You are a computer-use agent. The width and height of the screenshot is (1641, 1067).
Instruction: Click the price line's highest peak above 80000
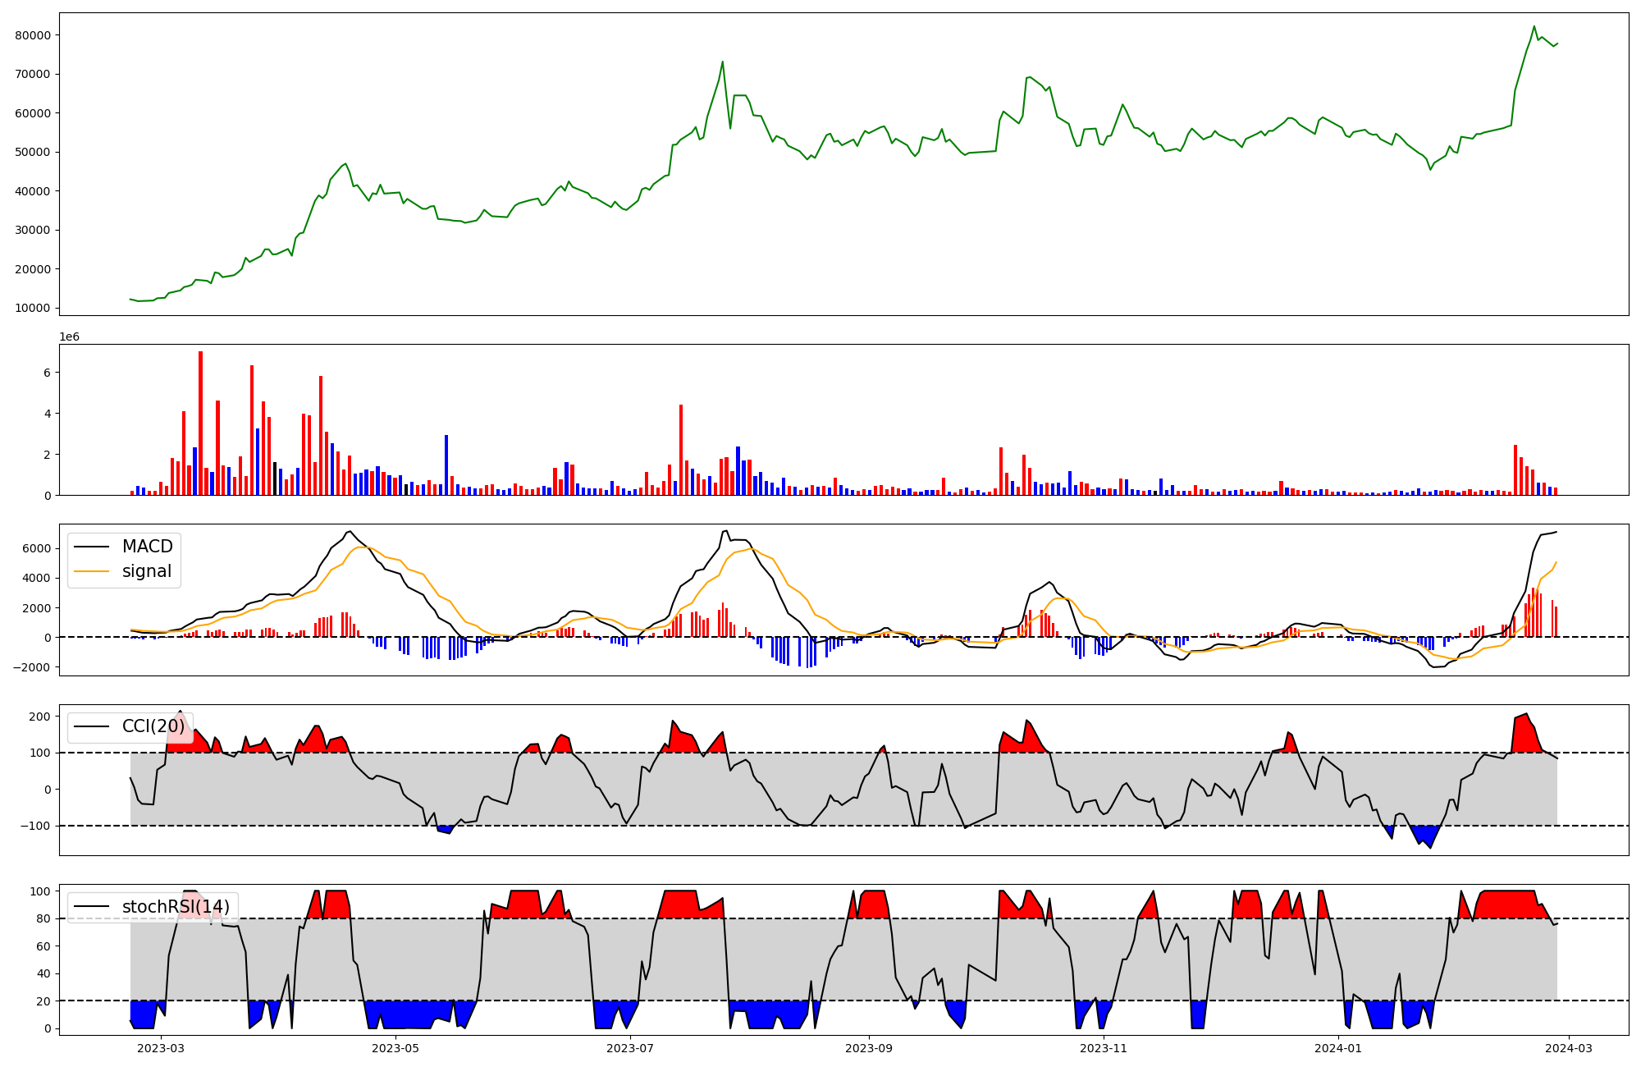click(1534, 26)
